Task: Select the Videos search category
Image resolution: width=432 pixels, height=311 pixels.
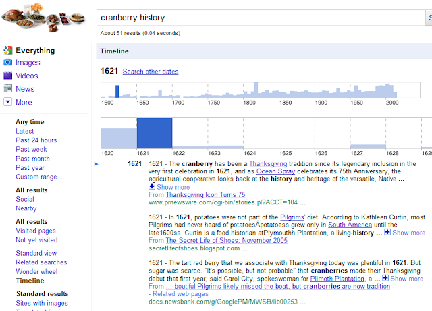Action: tap(27, 76)
